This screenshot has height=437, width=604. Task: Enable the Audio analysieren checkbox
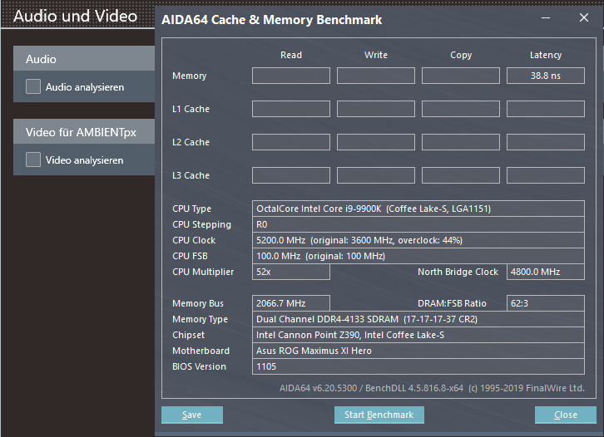pos(33,86)
